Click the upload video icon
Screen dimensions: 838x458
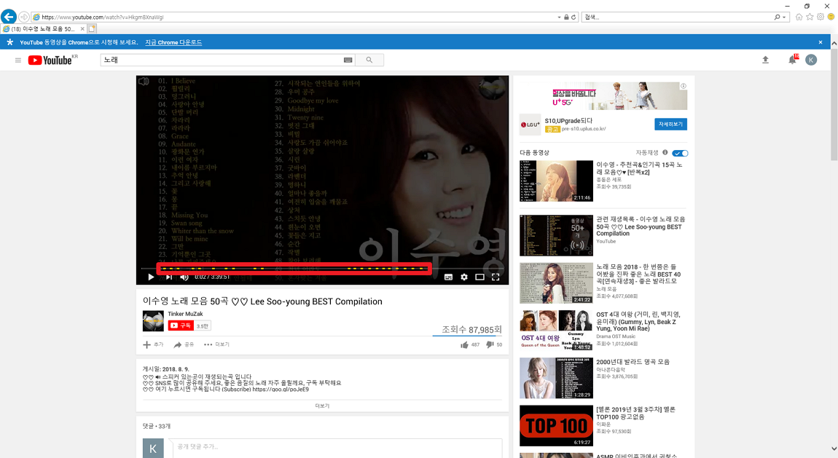coord(765,60)
